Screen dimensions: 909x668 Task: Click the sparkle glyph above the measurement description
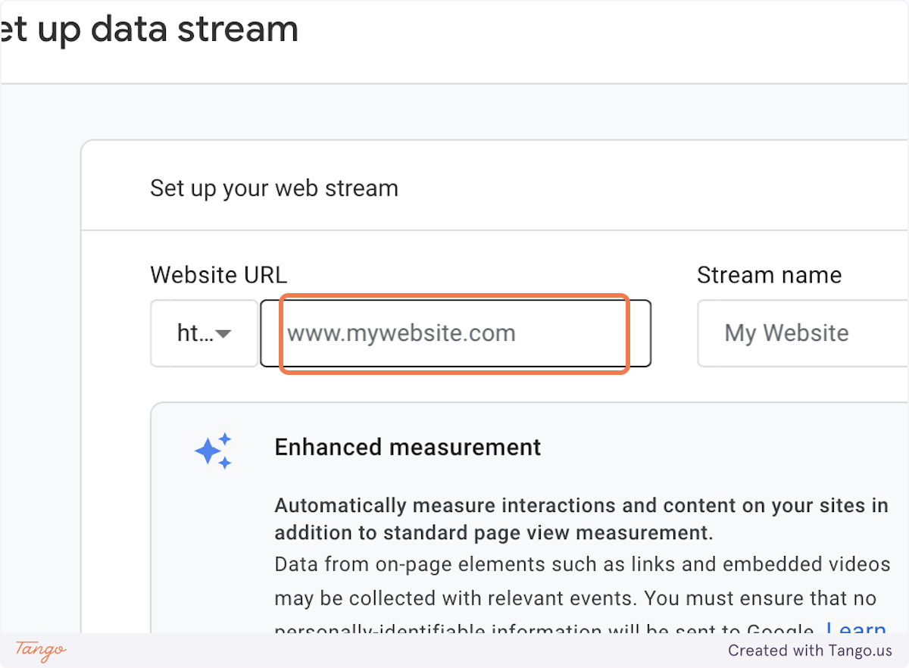[x=214, y=450]
